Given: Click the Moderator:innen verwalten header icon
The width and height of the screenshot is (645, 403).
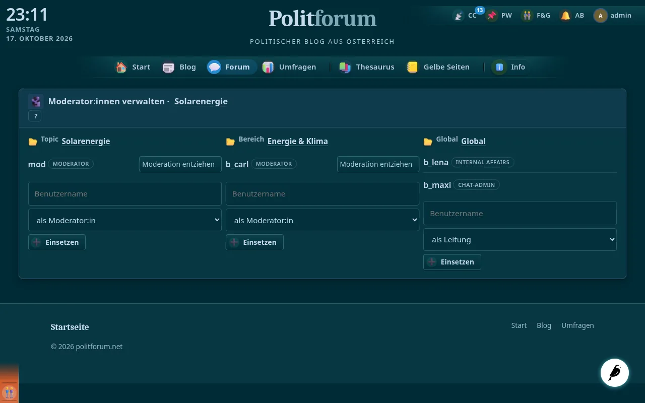Looking at the screenshot, I should click(x=36, y=101).
